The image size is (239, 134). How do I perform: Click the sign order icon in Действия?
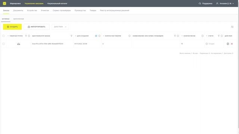pos(228,44)
